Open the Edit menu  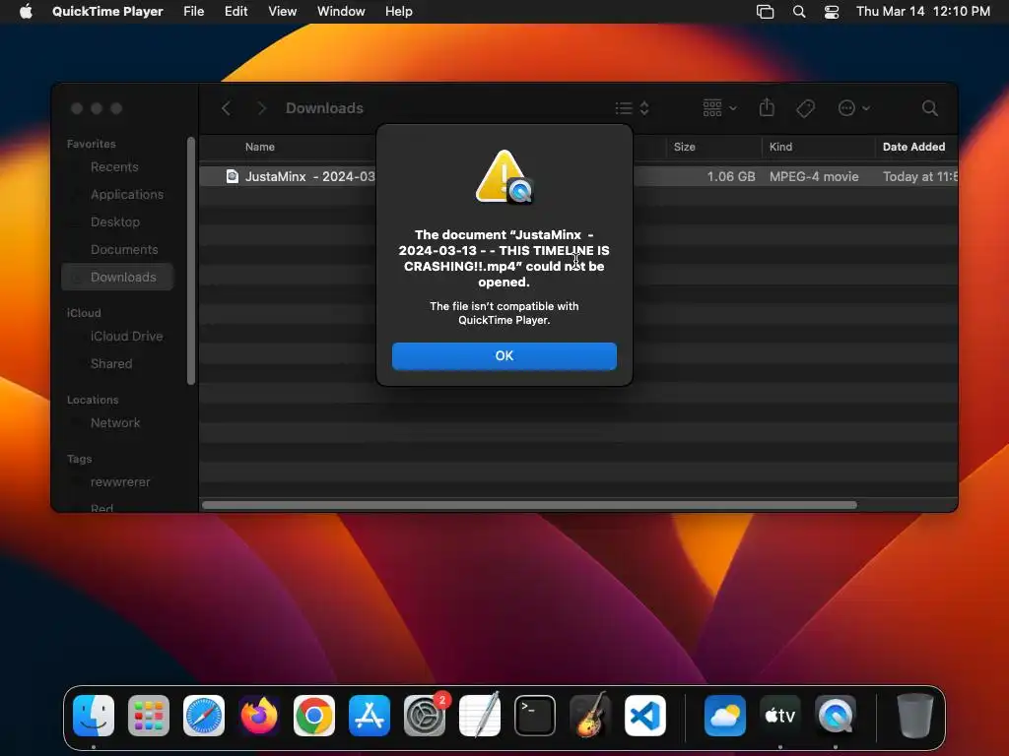tap(235, 12)
